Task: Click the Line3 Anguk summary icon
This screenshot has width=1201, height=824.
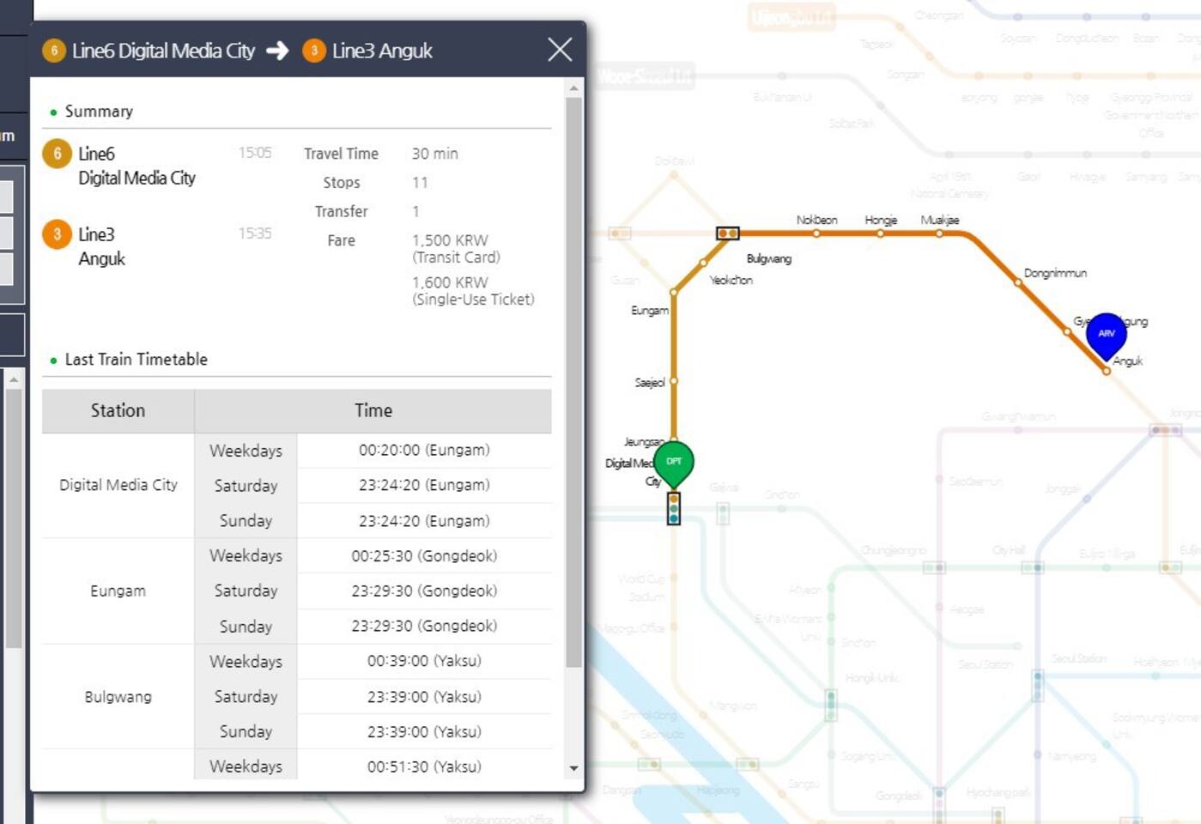Action: tap(58, 234)
